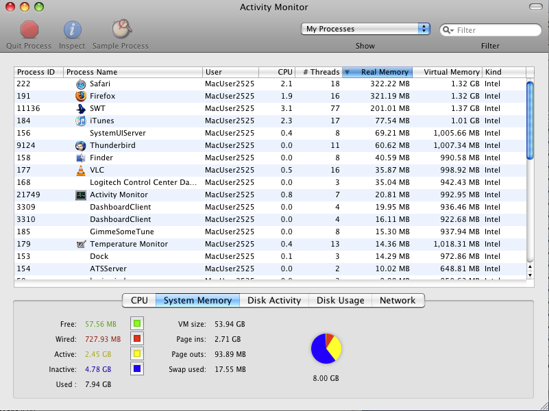Click the Sample Process magnifier icon
This screenshot has height=411, width=549.
(x=121, y=29)
